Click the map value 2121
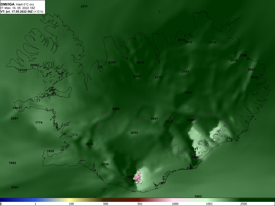 coord(23,70)
